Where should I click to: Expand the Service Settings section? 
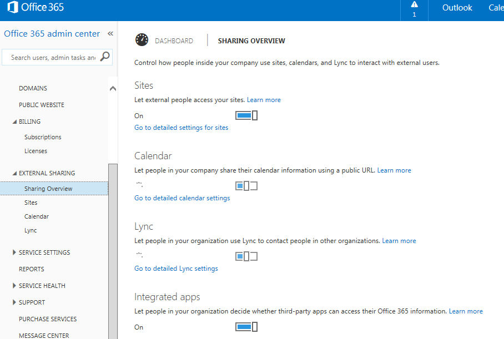coord(14,252)
